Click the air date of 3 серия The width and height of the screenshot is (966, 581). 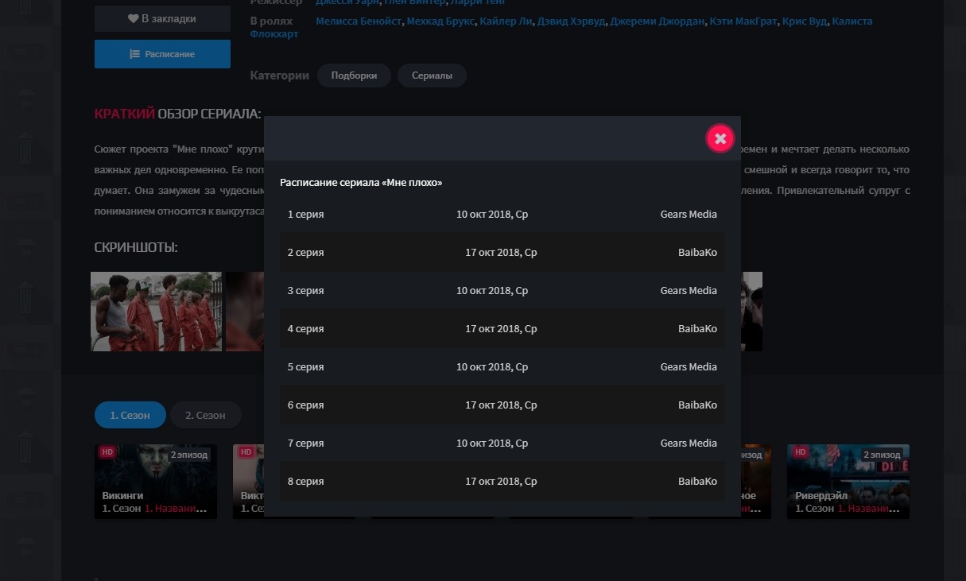[492, 291]
